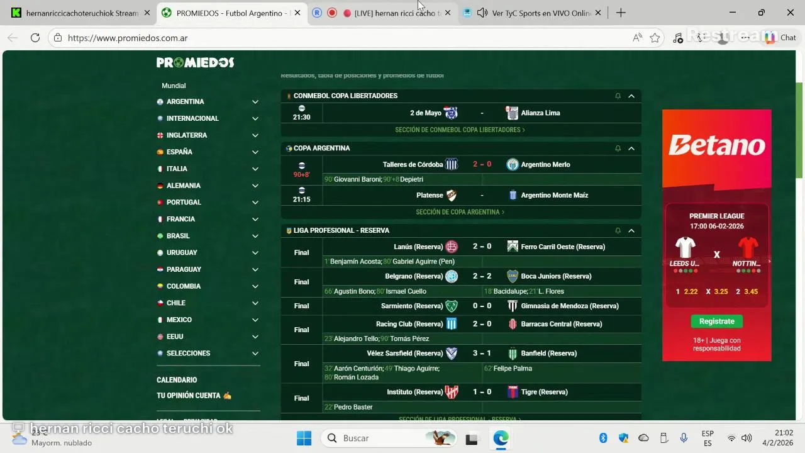Click the Bluetooth tray icon
The height and width of the screenshot is (453, 805).
tap(602, 438)
